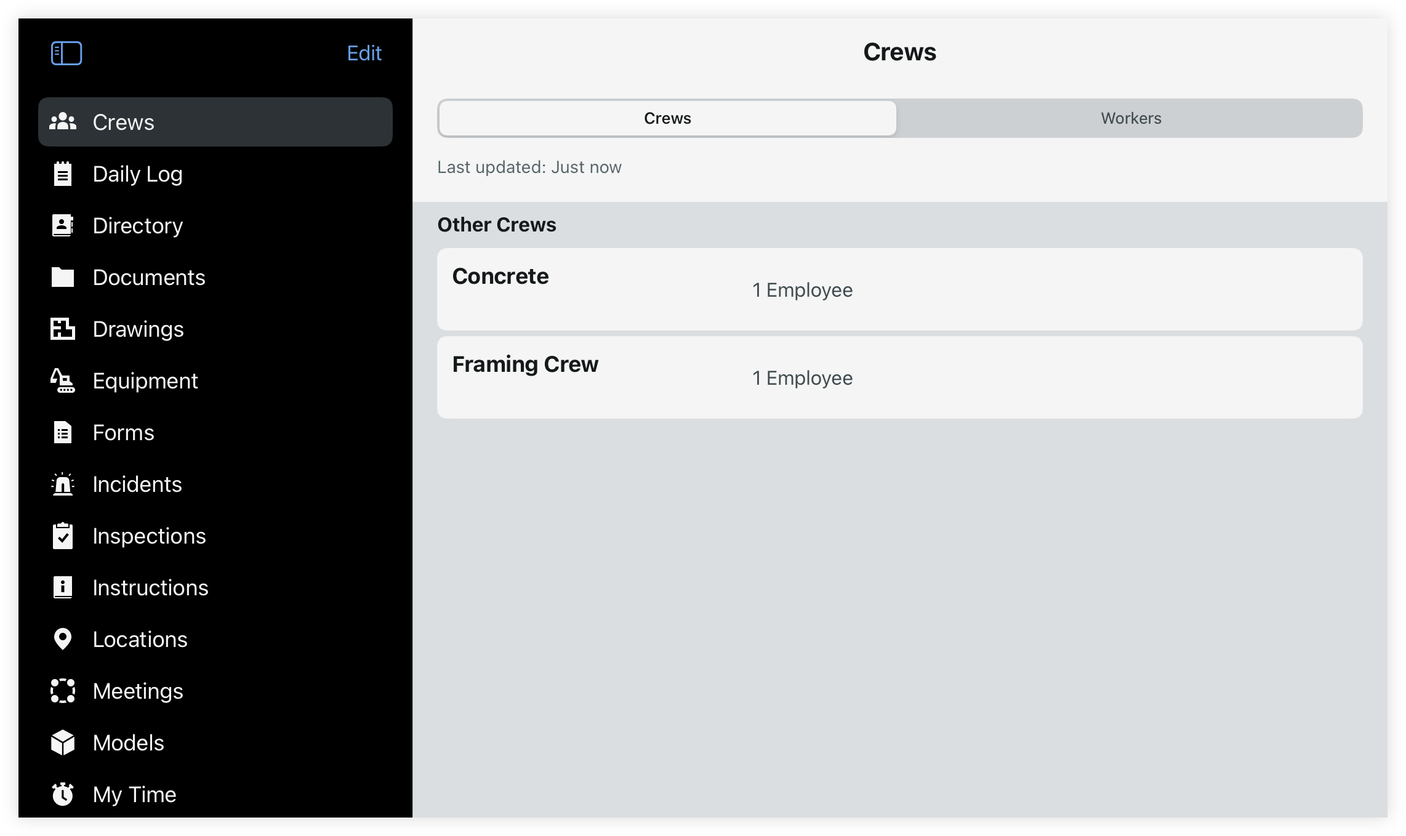The image size is (1406, 836).
Task: Open the Meetings section
Action: [138, 691]
